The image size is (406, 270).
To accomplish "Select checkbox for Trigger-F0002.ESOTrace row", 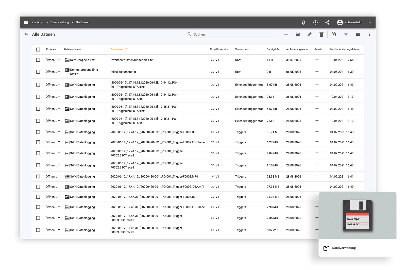I will (x=38, y=142).
